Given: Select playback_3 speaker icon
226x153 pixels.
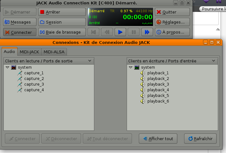Looking at the screenshot, I should click(143, 84).
